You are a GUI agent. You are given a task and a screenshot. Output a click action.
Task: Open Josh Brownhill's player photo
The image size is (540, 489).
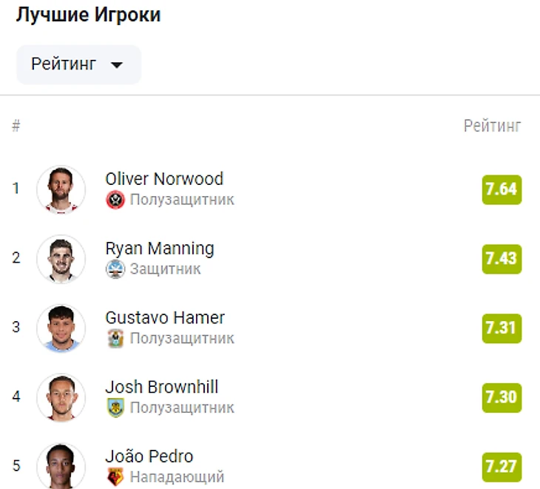[61, 397]
